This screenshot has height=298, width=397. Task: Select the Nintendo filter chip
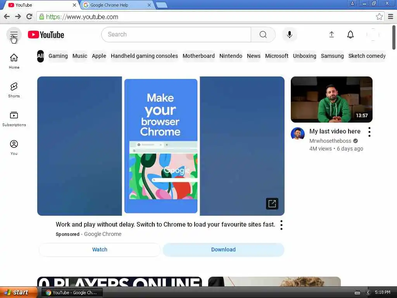coord(231,56)
